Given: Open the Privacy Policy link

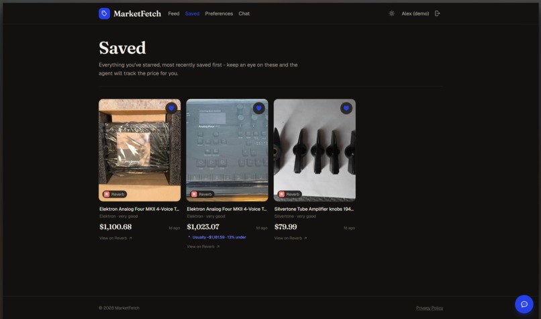Looking at the screenshot, I should pos(430,308).
